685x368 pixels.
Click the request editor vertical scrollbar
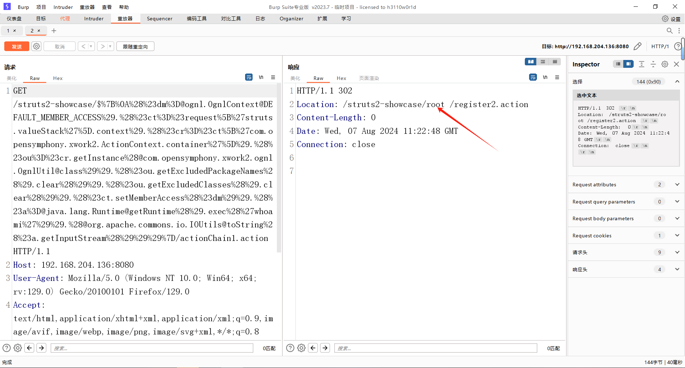coord(279,168)
